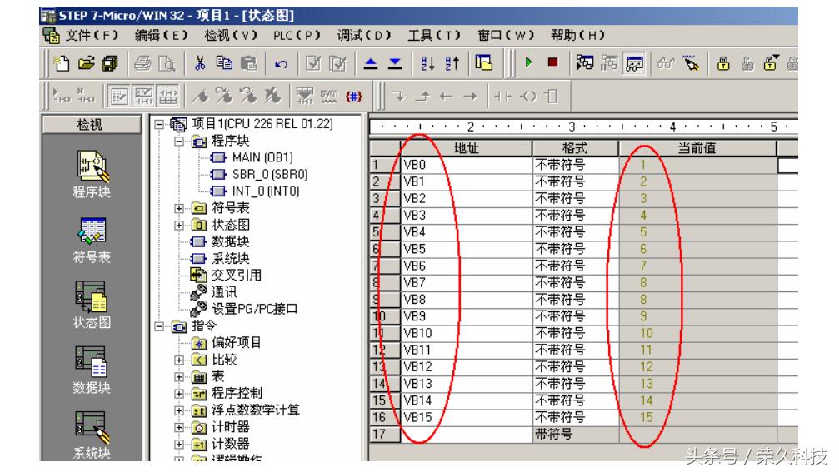Open the 调试(D) menu
The image size is (839, 472).
(x=364, y=35)
